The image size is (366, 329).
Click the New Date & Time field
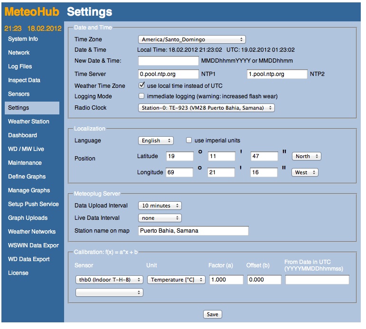(168, 61)
